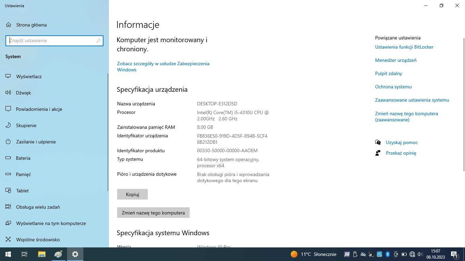Click the Settings gear taskbar icon

tap(75, 254)
